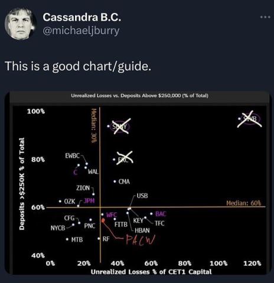The image size is (274, 283).
Task: Click the red PACW handwritten label
Action: click(141, 240)
